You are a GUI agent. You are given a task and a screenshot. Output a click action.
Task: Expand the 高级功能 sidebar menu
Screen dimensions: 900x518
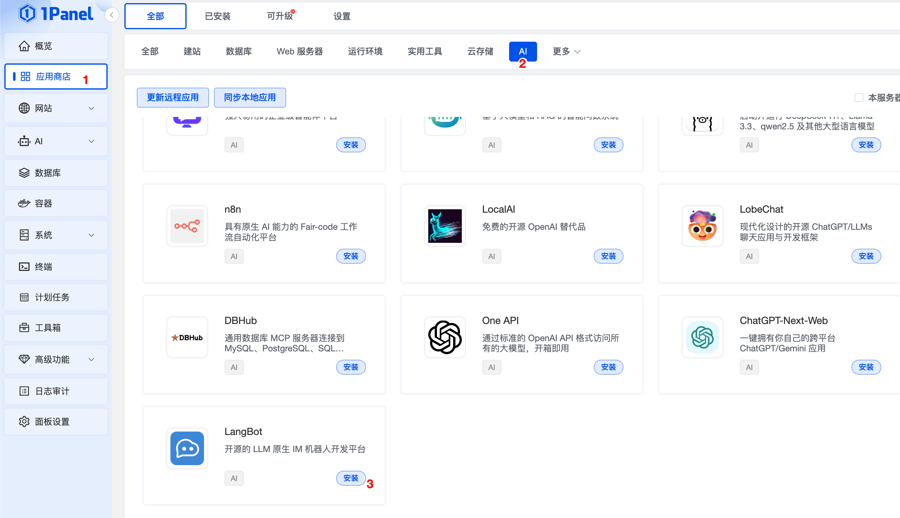[x=56, y=359]
